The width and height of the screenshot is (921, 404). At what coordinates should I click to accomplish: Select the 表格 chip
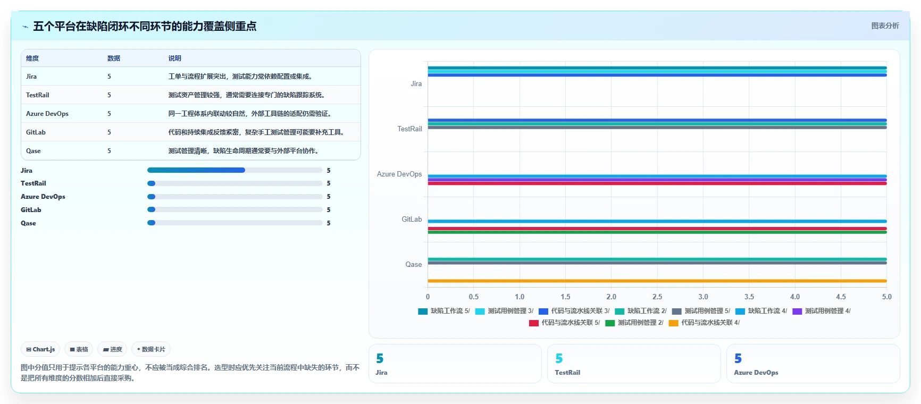pos(79,349)
